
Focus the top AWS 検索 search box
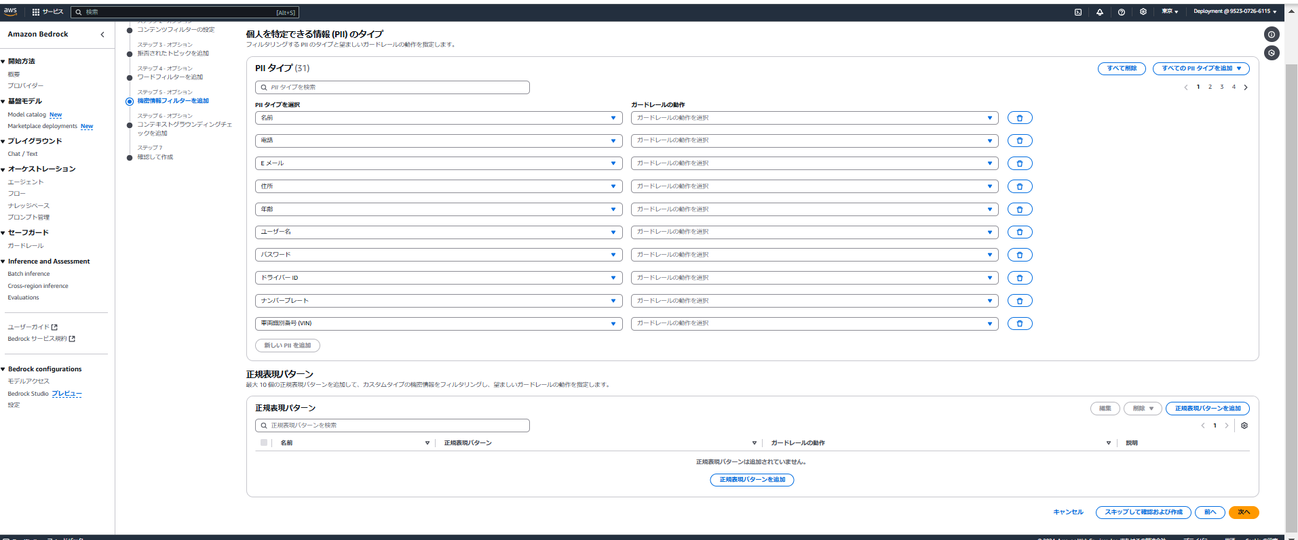[185, 12]
